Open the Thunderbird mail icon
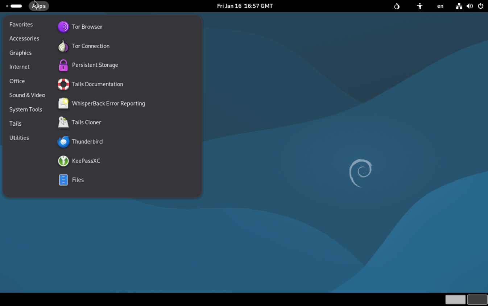The height and width of the screenshot is (306, 488). 63,142
